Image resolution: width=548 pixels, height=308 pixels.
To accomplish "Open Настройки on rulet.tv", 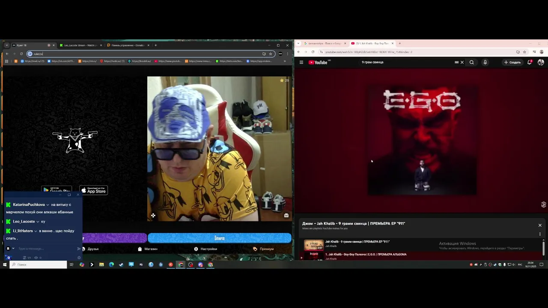I will (205, 249).
